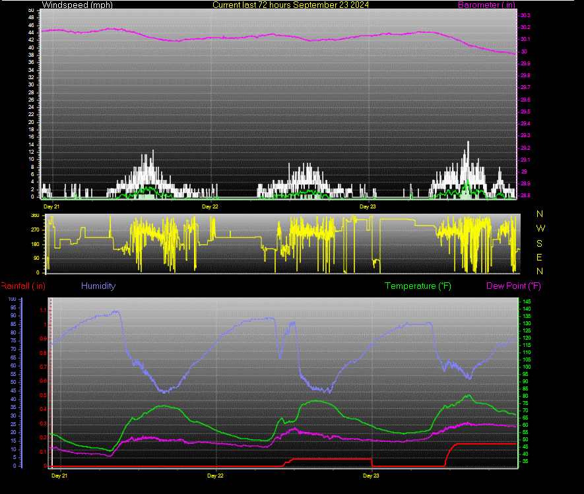Click the "0.5" value on the rainfall axis
Viewport: 584px width, 494px height.
click(43, 395)
